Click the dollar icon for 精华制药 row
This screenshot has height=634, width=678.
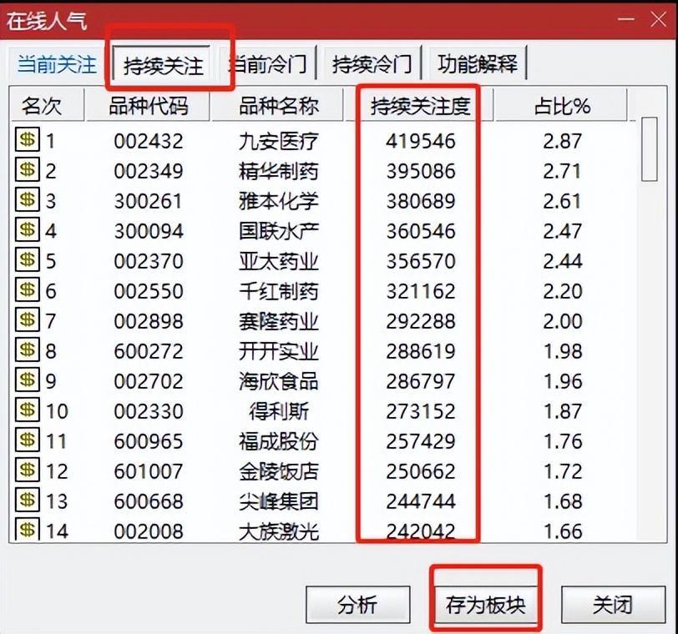(x=28, y=171)
